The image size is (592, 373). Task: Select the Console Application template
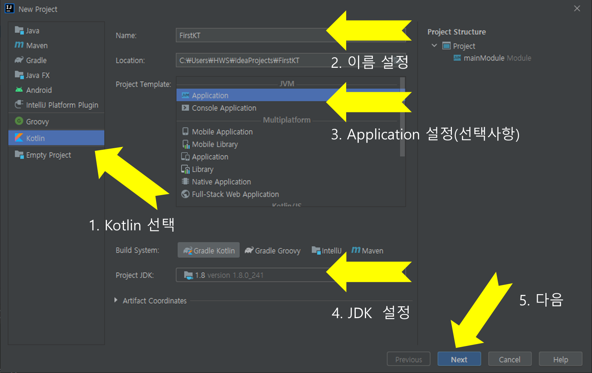click(288, 108)
